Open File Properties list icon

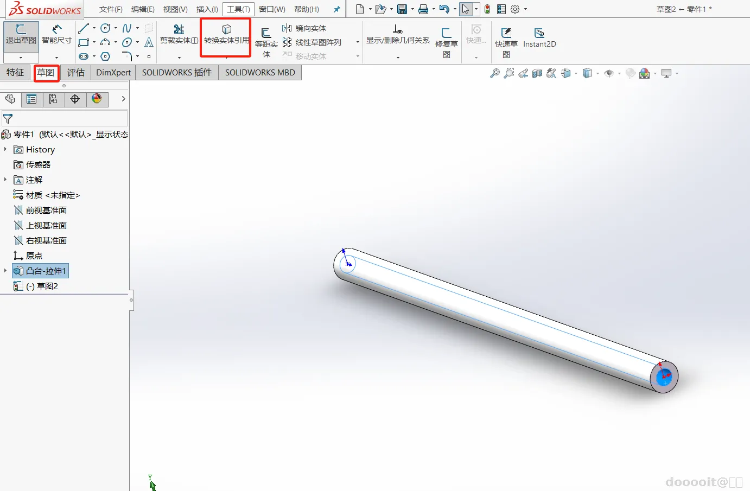point(501,9)
